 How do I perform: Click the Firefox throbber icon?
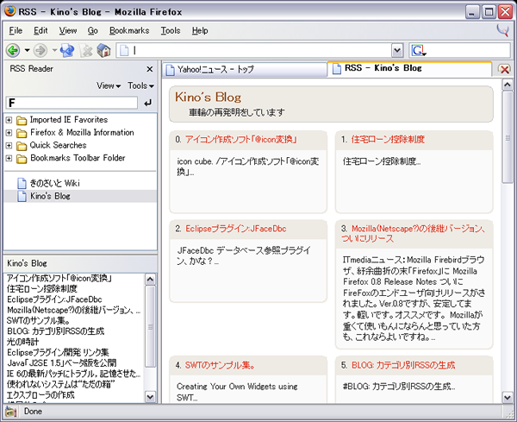(503, 31)
